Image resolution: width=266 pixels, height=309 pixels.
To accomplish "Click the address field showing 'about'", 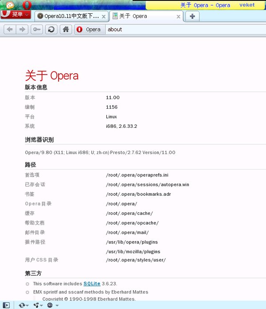I will [x=177, y=29].
